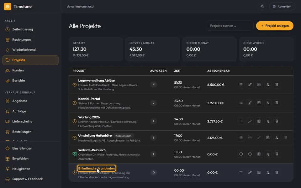Click the user-lock icon for Umstellung Hafenbüro
The width and height of the screenshot is (301, 188).
tap(277, 138)
